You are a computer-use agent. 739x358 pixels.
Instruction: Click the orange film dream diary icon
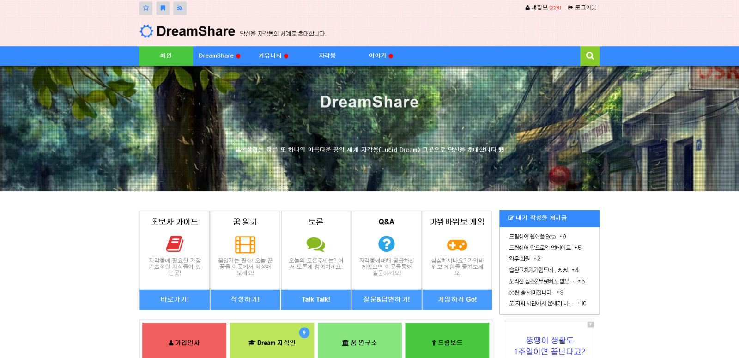(x=245, y=244)
